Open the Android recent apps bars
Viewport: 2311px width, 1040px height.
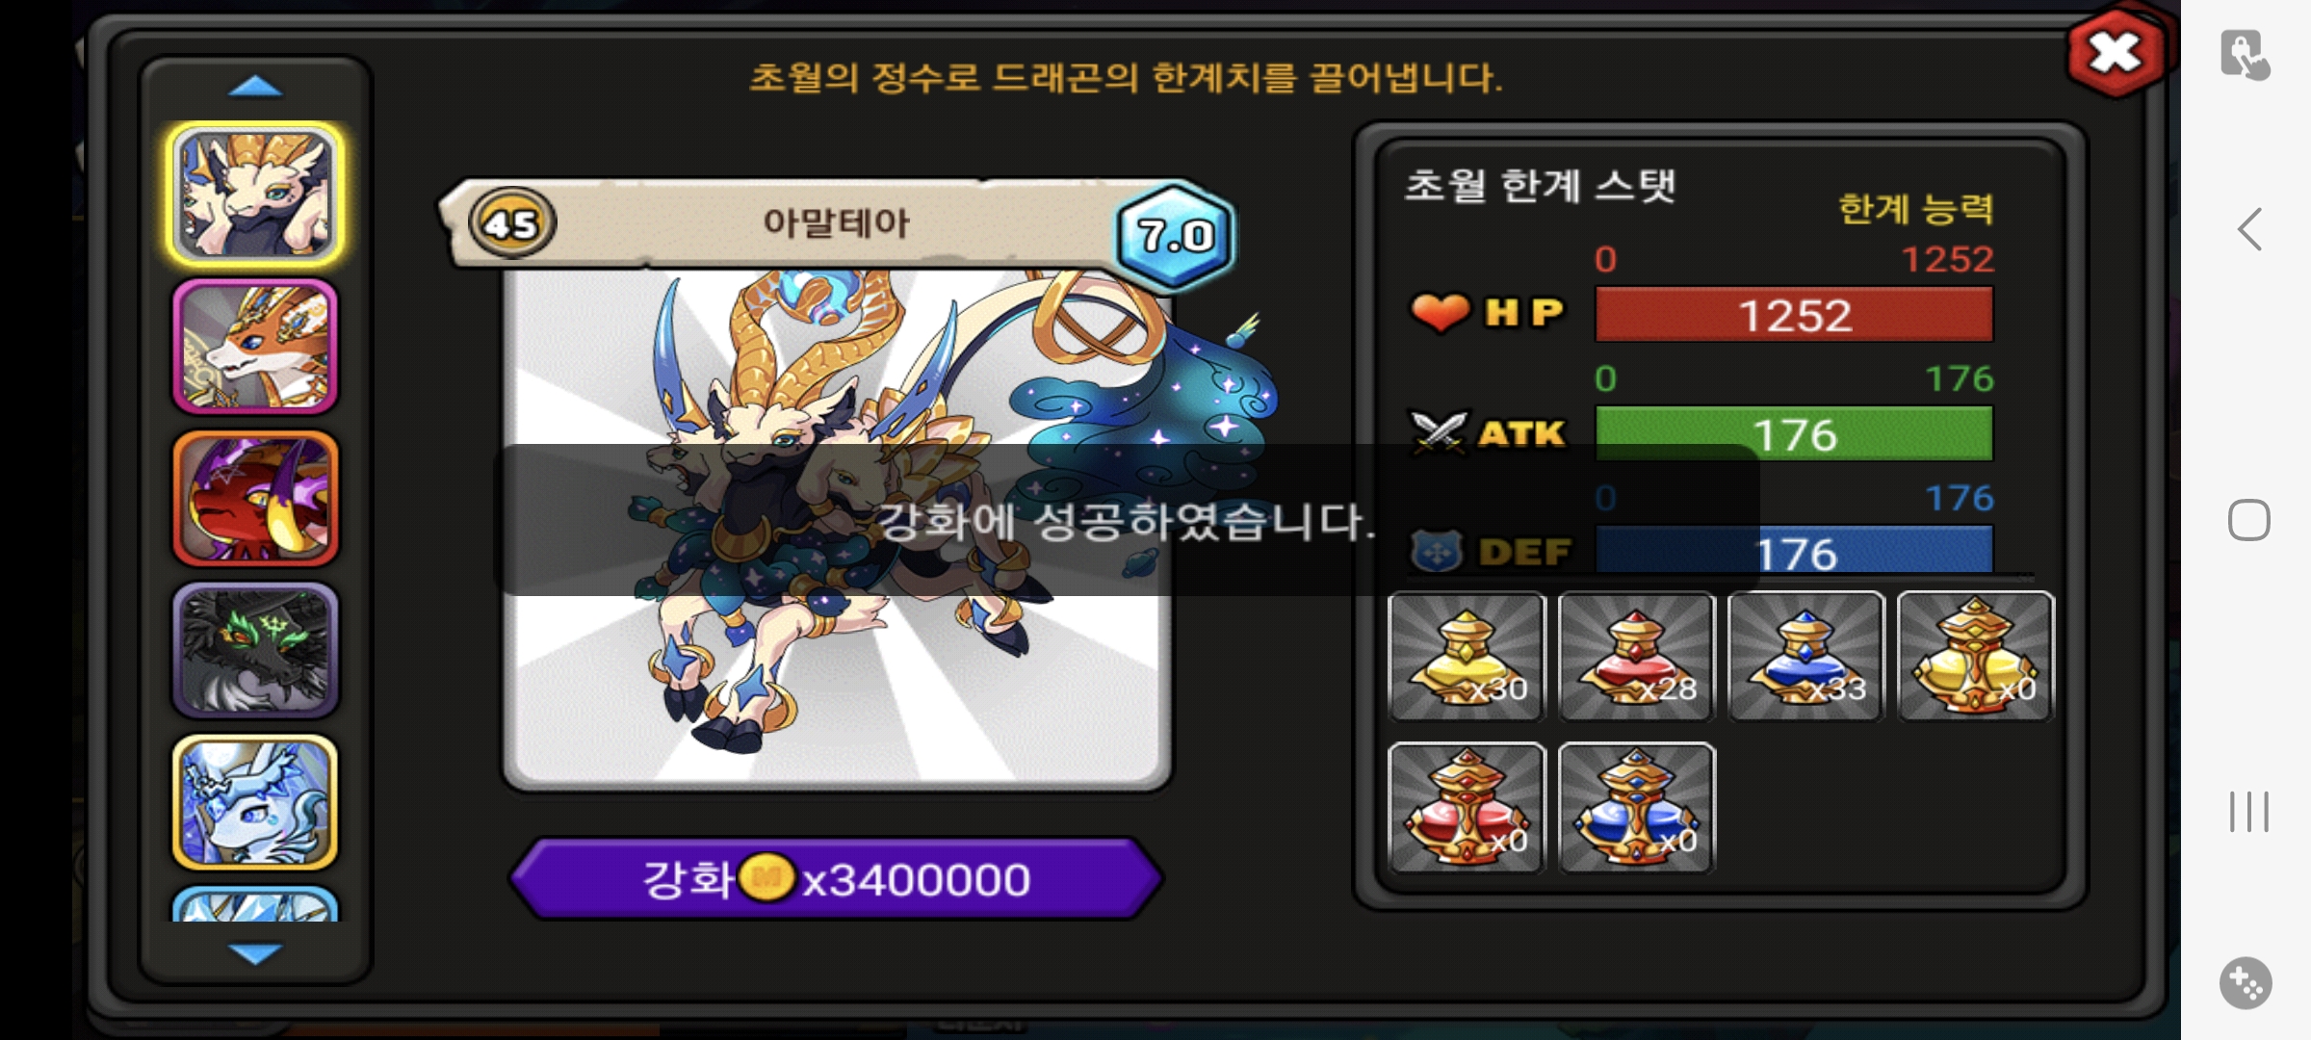click(2249, 811)
